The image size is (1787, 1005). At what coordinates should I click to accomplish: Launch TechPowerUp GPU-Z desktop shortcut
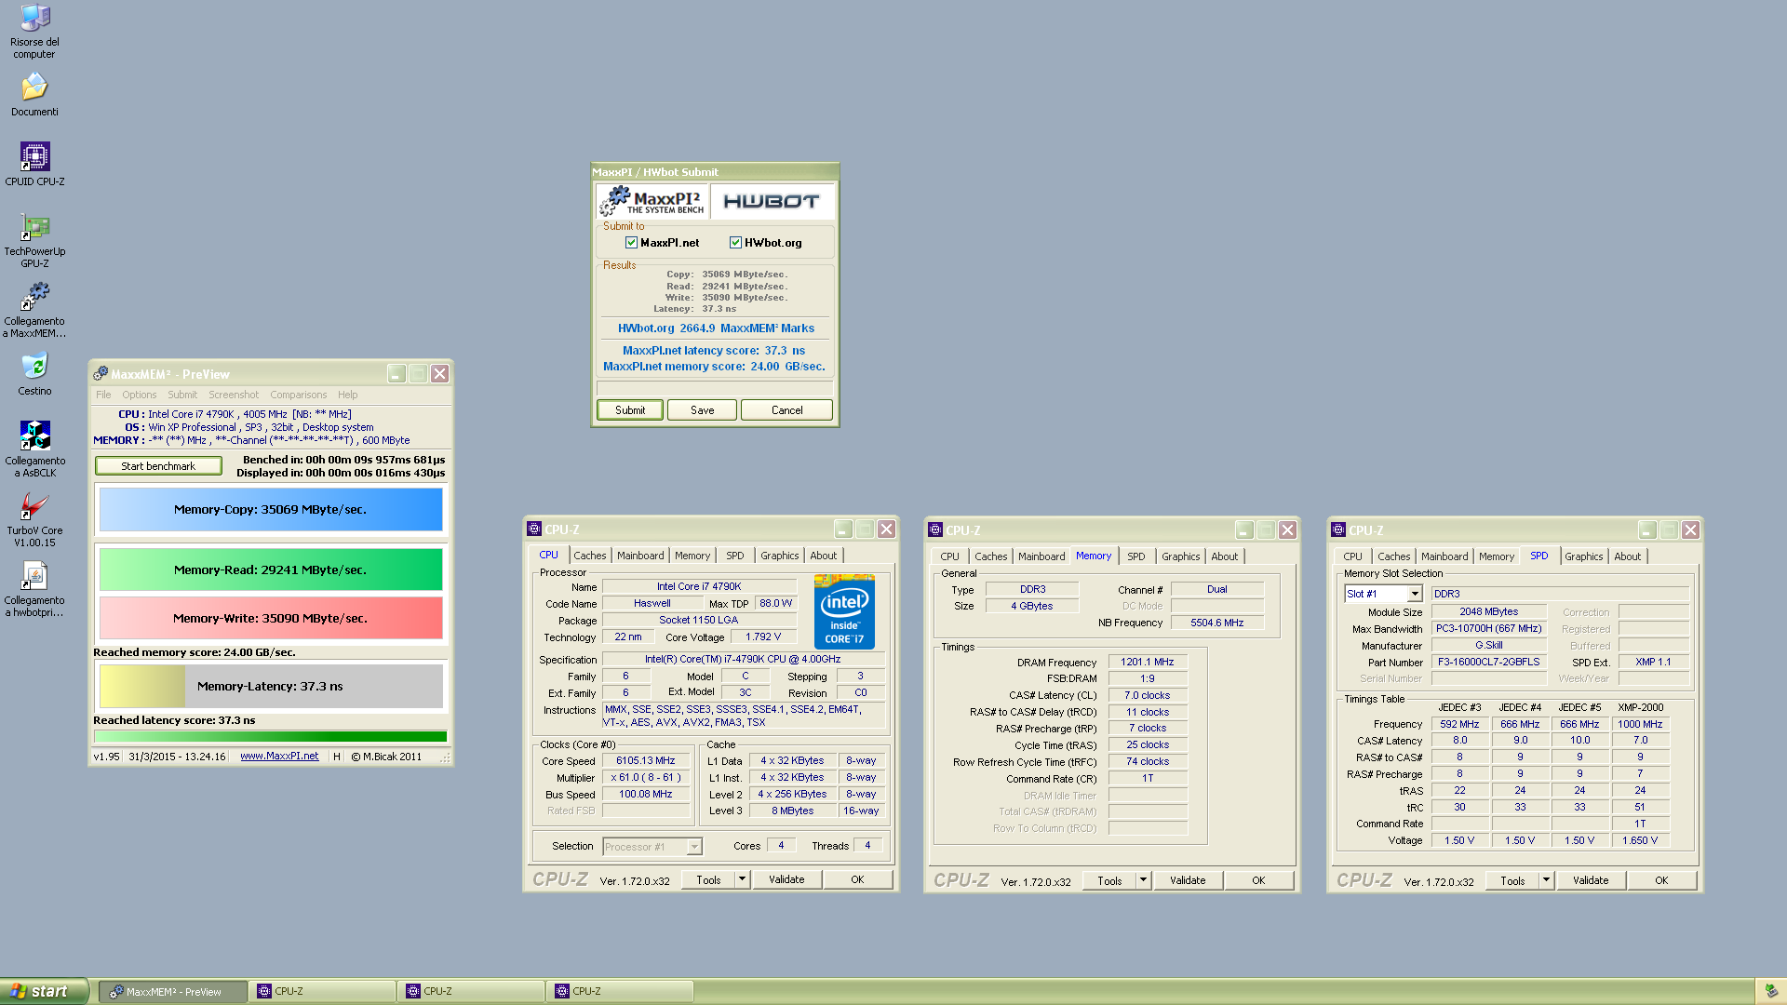coord(34,240)
